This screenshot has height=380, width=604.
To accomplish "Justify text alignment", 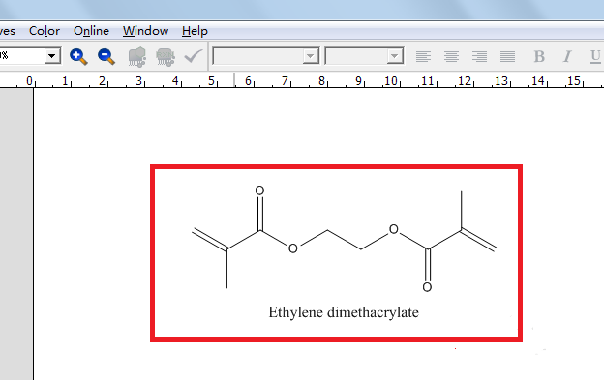I will pyautogui.click(x=508, y=56).
